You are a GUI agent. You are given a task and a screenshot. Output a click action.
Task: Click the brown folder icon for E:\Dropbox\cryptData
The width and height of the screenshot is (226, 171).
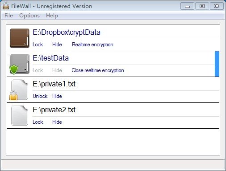[20, 38]
